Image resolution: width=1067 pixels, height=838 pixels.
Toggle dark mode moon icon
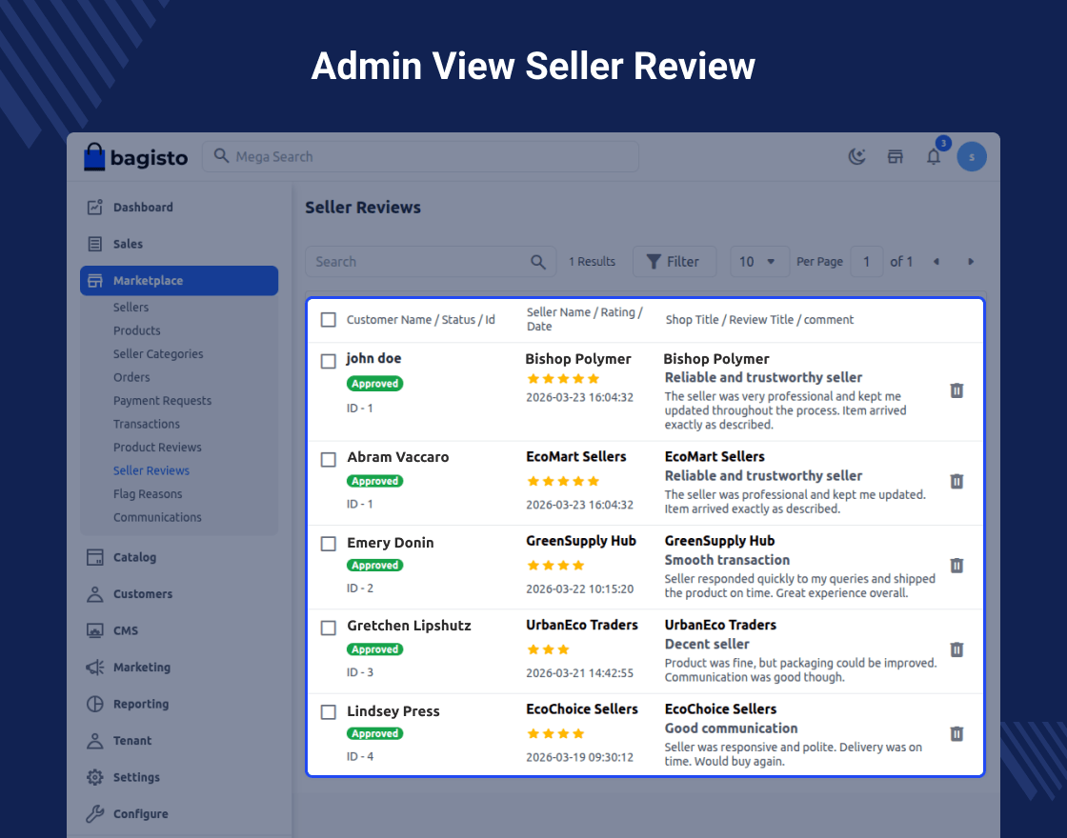(x=857, y=157)
